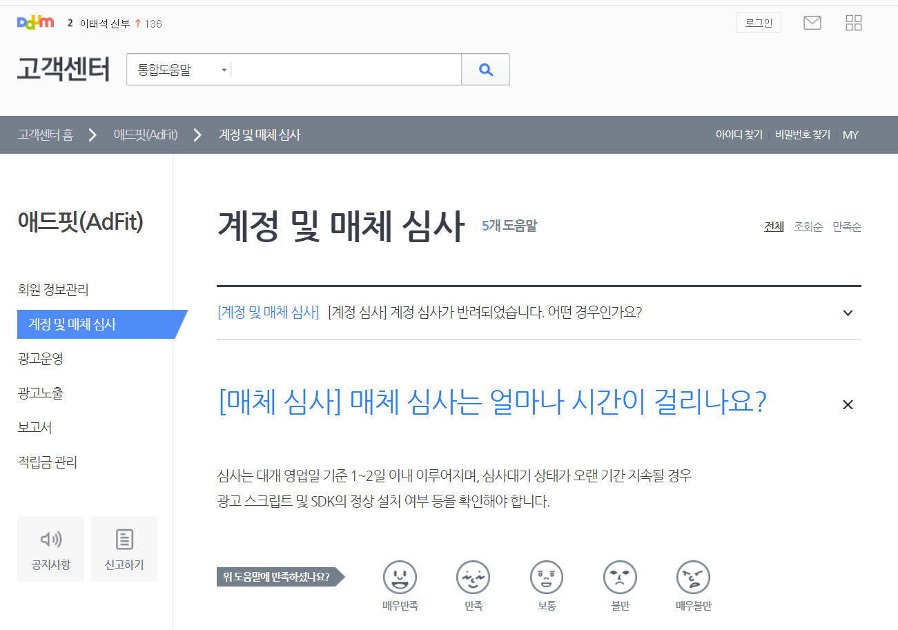The width and height of the screenshot is (898, 630).
Task: Click the 애드핏(AdFit) sidebar heading
Action: click(x=80, y=222)
